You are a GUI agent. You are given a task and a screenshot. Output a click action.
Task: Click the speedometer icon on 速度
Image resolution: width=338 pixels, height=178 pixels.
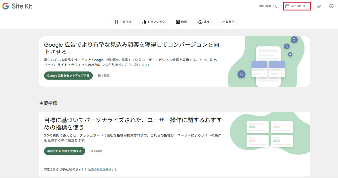click(x=200, y=22)
